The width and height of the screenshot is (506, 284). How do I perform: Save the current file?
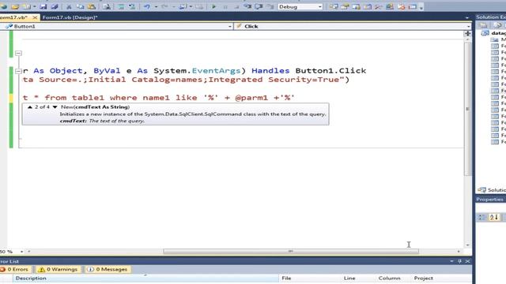click(43, 6)
